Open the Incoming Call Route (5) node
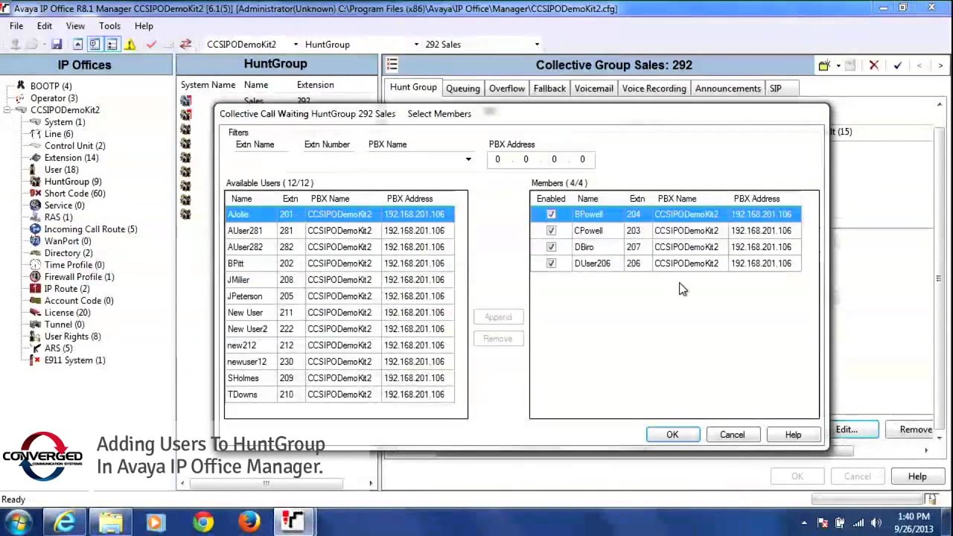This screenshot has height=536, width=953. click(91, 229)
